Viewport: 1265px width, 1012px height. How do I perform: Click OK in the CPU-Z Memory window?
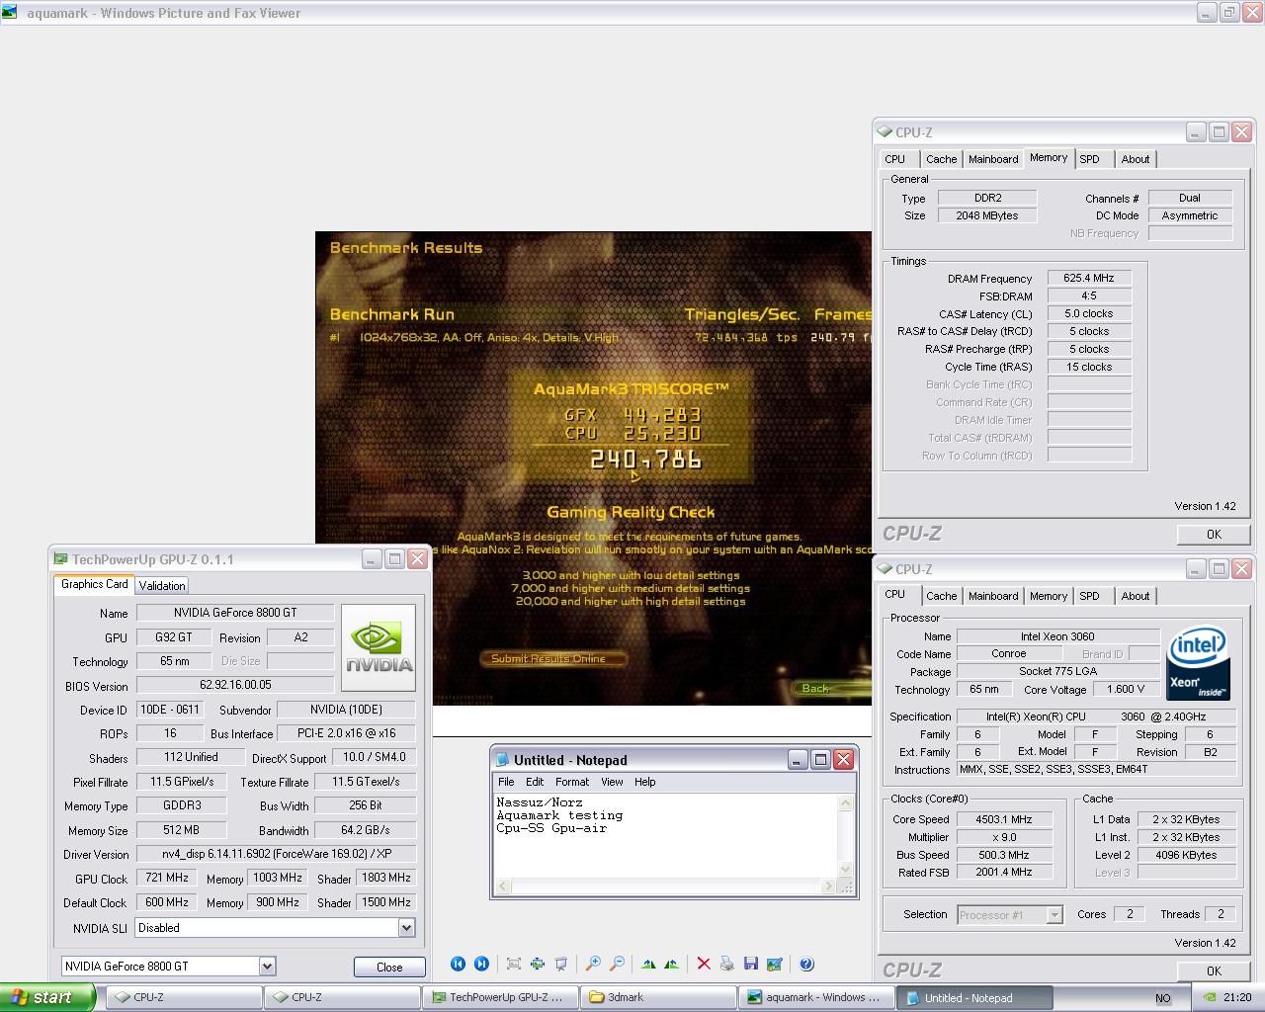tap(1214, 534)
